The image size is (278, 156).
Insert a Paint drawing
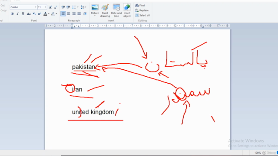point(105,10)
